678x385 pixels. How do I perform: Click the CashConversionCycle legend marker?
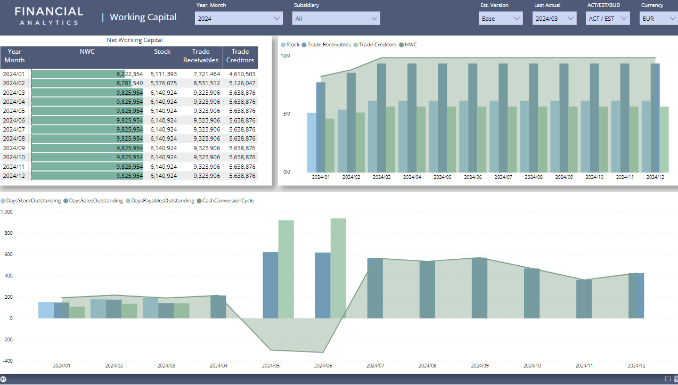[199, 201]
